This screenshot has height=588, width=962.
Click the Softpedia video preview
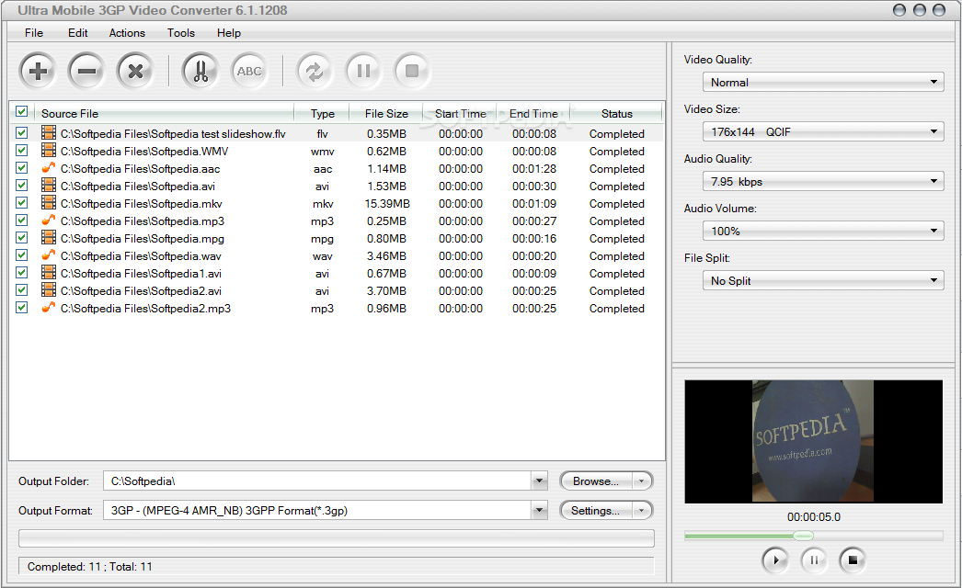tap(813, 442)
